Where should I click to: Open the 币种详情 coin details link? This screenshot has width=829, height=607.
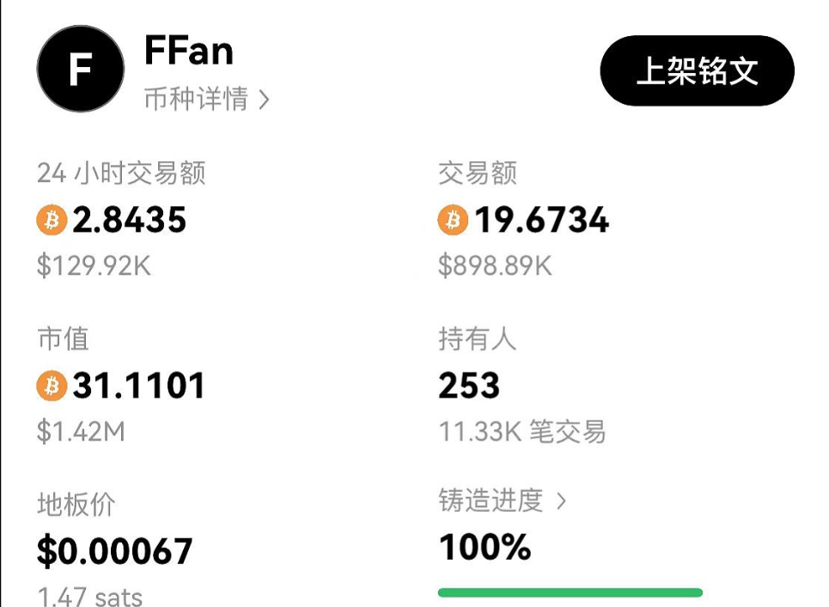click(x=196, y=100)
